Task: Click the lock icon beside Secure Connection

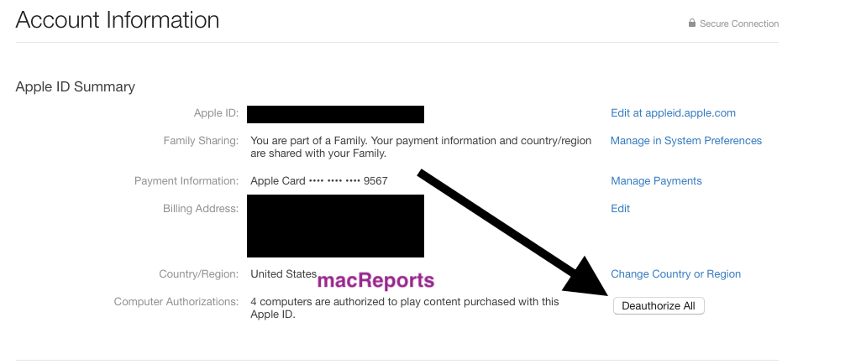Action: (692, 23)
